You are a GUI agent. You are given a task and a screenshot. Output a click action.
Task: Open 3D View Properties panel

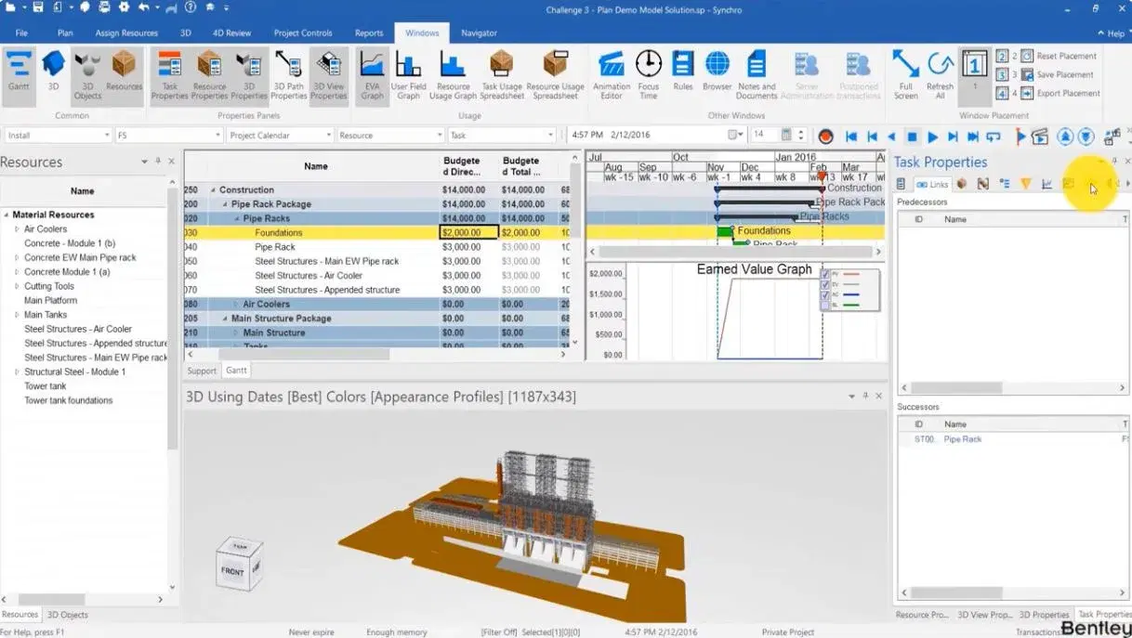[328, 75]
